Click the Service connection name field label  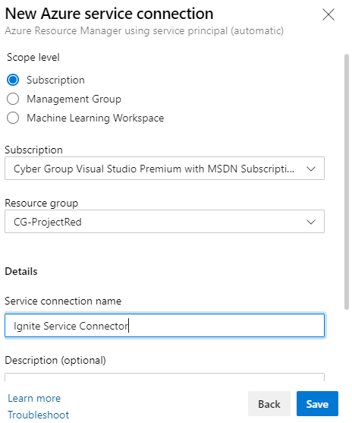point(63,301)
